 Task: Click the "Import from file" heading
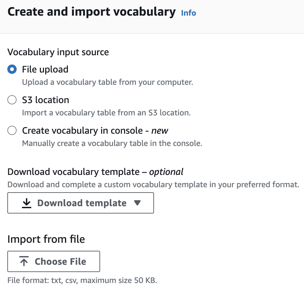click(x=46, y=239)
